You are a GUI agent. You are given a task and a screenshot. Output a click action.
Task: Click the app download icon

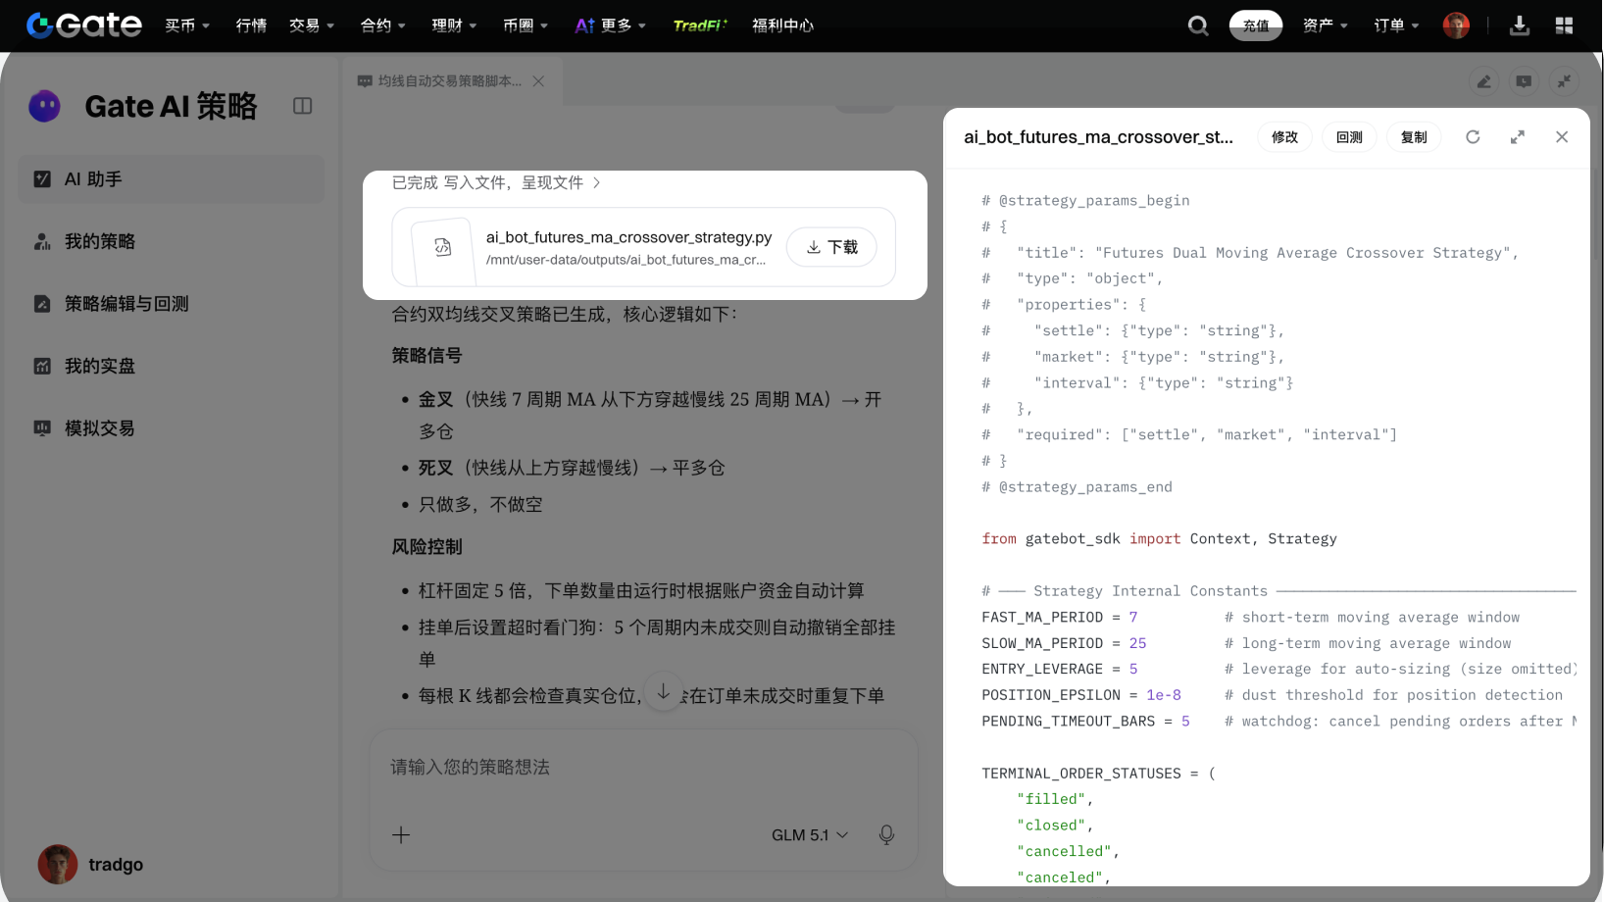click(1520, 25)
